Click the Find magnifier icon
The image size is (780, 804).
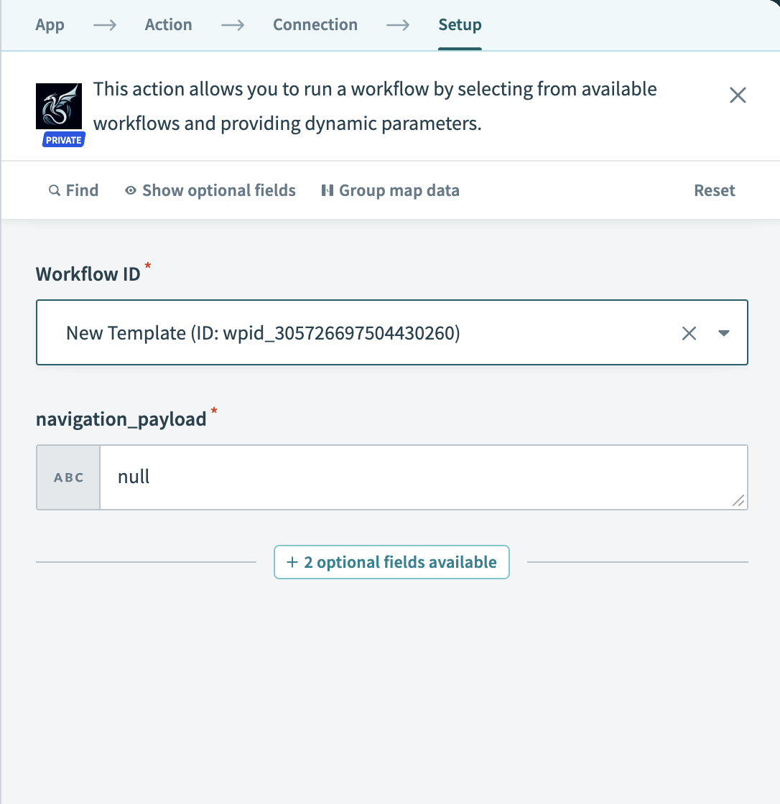coord(55,191)
